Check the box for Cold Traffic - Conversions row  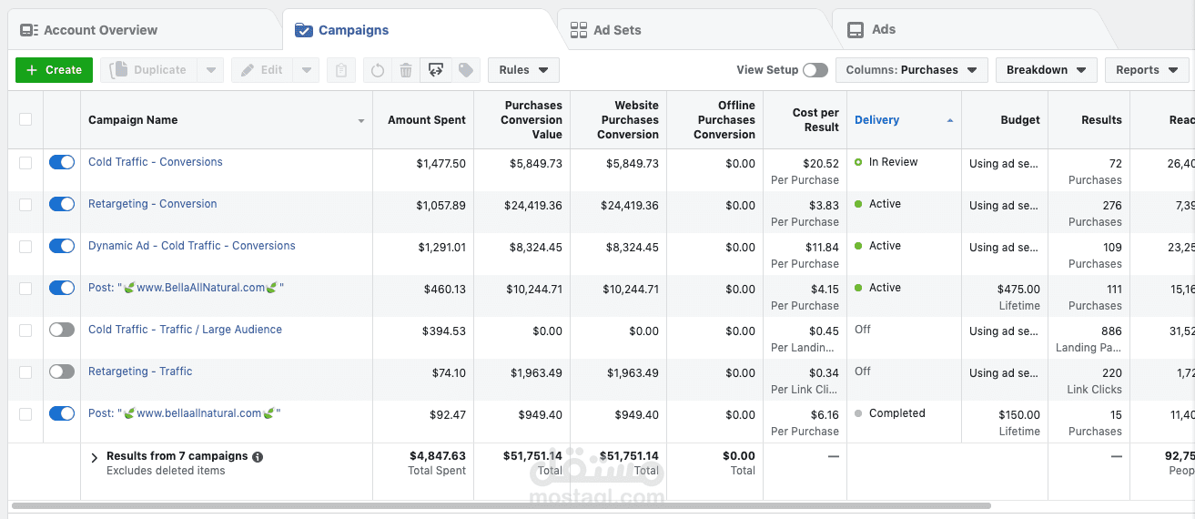(25, 162)
